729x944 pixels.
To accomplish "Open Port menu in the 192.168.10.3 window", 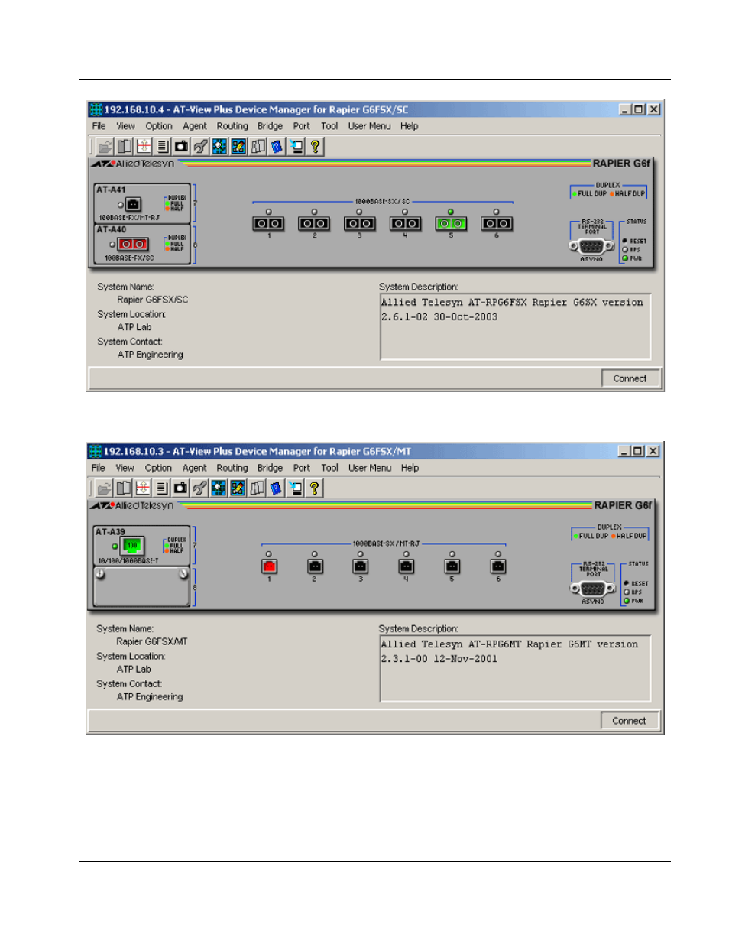I will [302, 468].
